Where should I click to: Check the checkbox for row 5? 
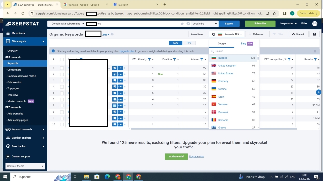[x=62, y=93]
